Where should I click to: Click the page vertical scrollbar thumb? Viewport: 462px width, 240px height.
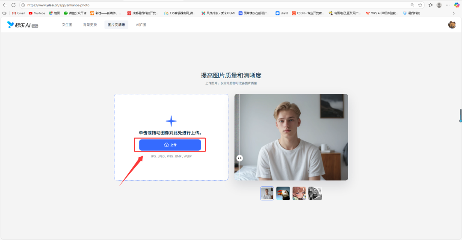pos(461,115)
